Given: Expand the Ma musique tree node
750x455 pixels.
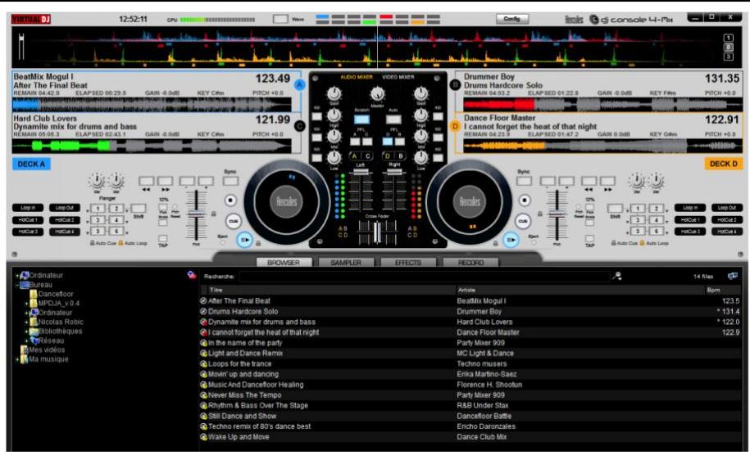Looking at the screenshot, I should tap(17, 359).
